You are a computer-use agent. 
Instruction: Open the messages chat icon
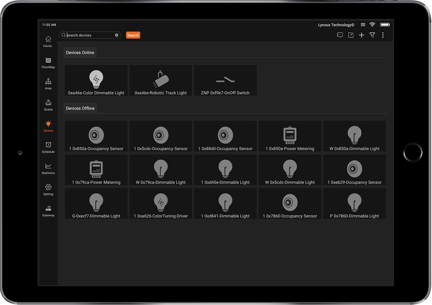(x=340, y=35)
